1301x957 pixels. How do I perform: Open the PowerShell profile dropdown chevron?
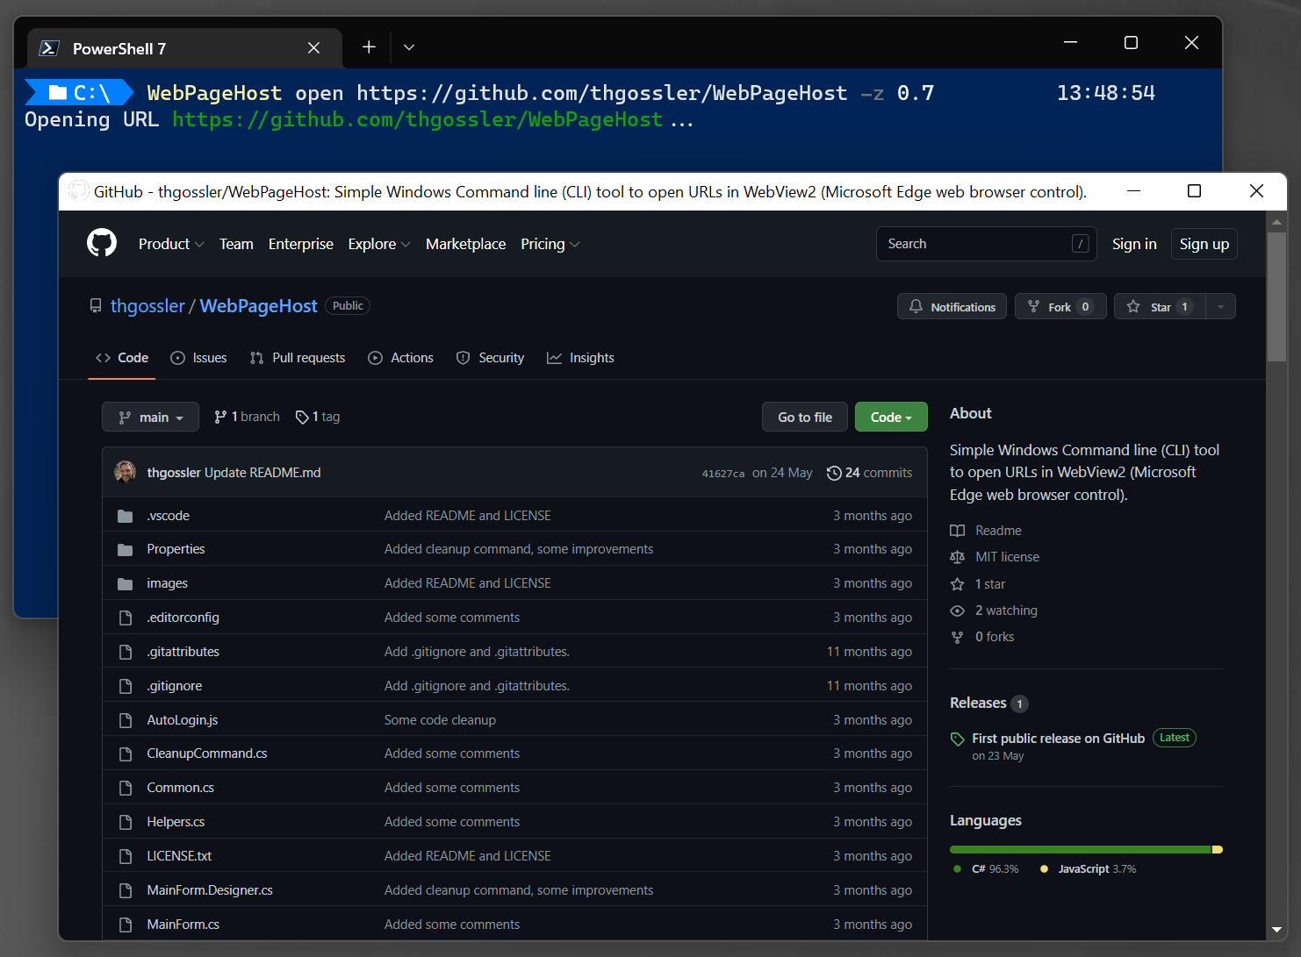tap(409, 47)
